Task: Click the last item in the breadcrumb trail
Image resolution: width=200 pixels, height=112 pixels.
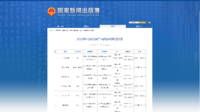Action: click(x=87, y=30)
